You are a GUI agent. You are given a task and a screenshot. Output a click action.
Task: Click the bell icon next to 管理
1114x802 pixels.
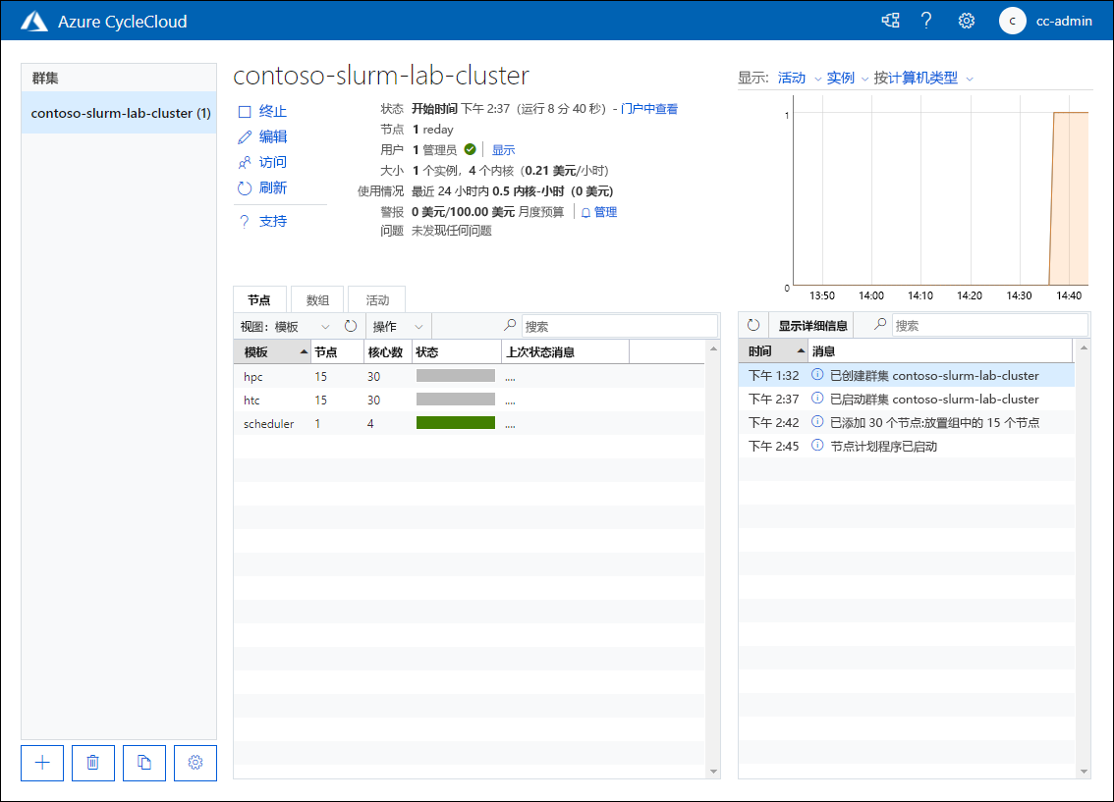coord(585,212)
